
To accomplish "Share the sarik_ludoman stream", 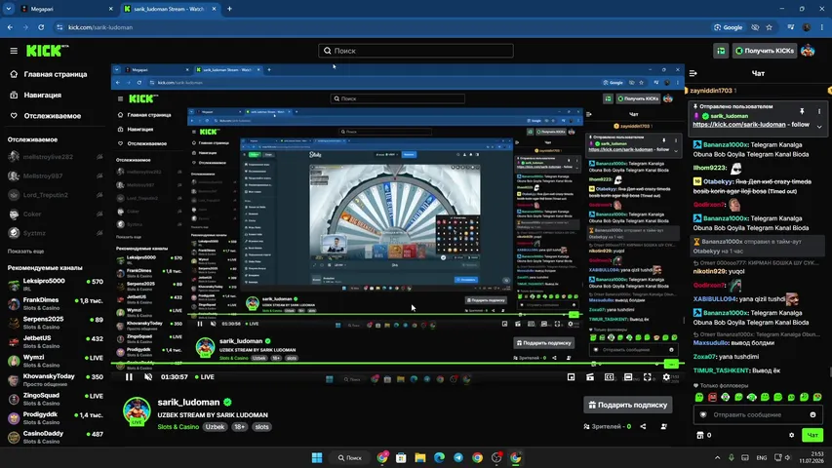I will coord(643,426).
